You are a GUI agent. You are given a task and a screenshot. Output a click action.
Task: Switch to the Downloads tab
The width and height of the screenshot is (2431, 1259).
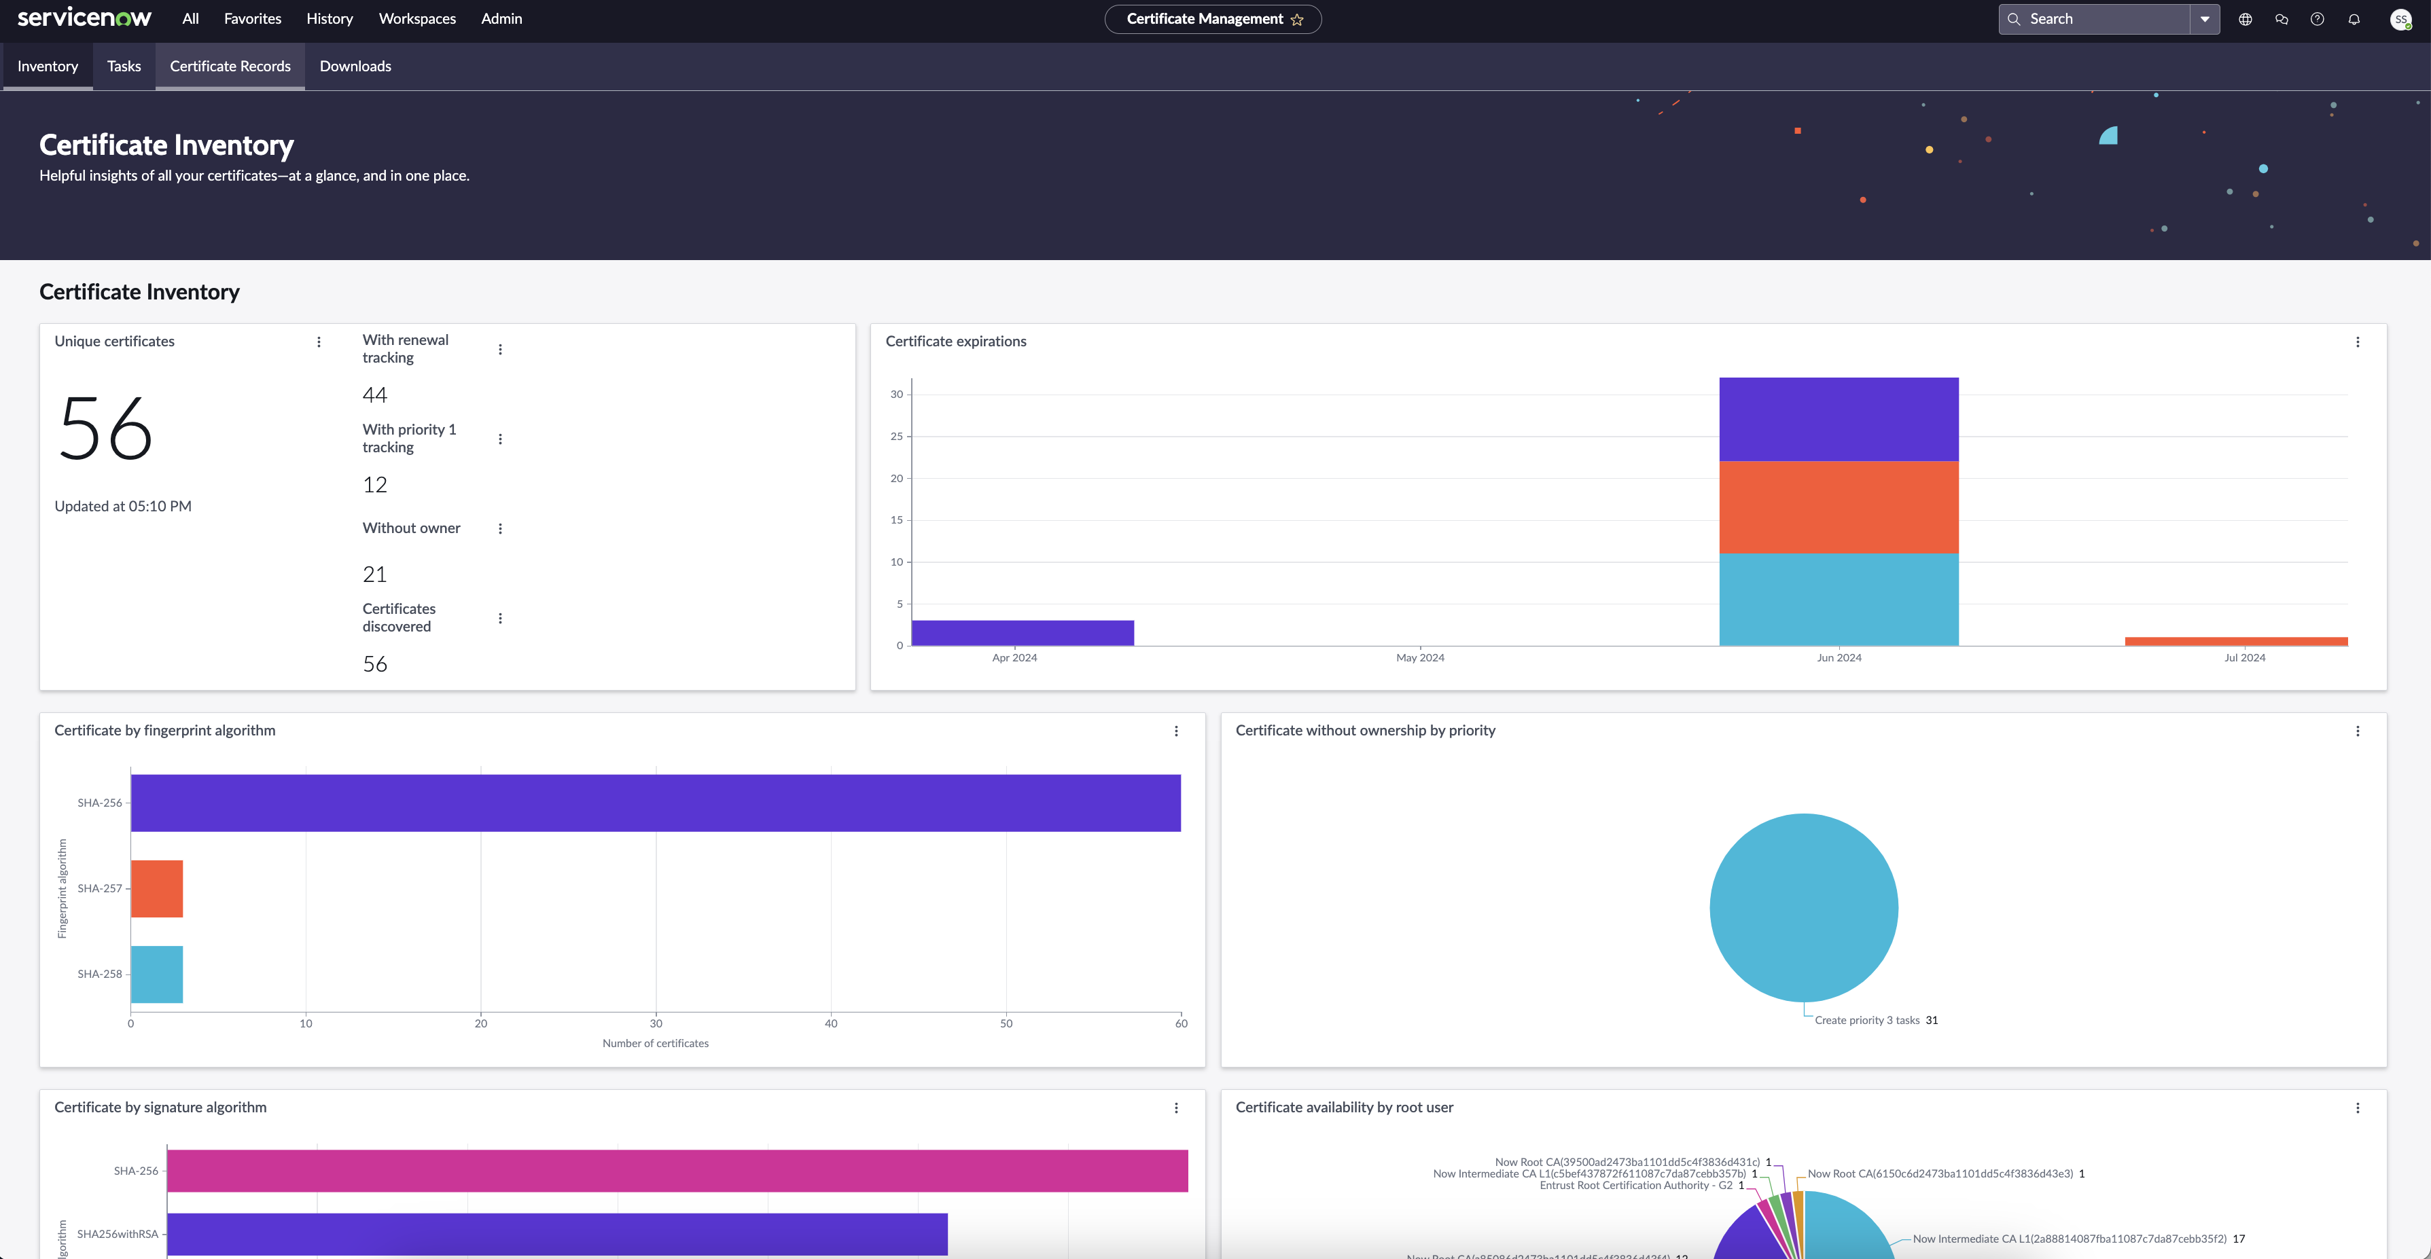[355, 66]
